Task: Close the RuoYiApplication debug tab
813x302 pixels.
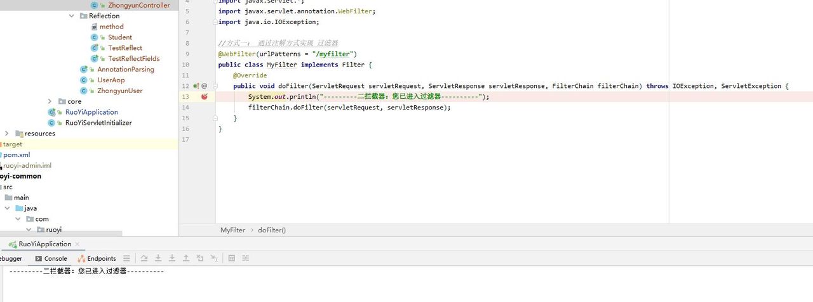Action: pos(77,244)
